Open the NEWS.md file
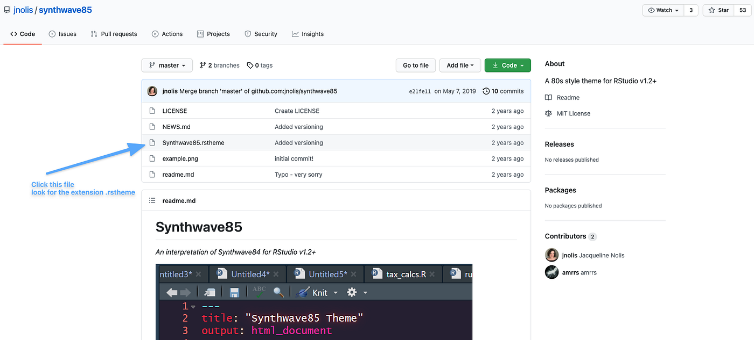754x340 pixels. pyautogui.click(x=176, y=127)
